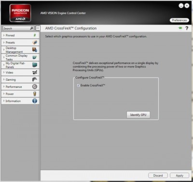The image size is (193, 182).
Task: Expand Common Display Tasks arrow
Action: tap(4, 57)
